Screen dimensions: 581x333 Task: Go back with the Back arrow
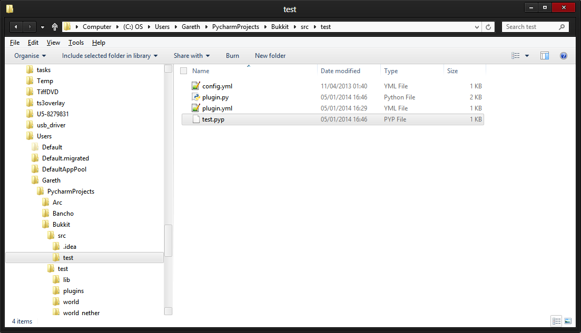16,27
